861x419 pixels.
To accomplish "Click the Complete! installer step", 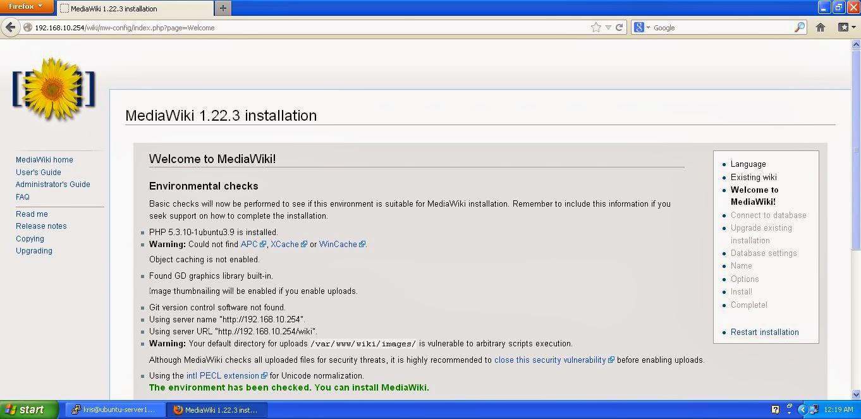I will [749, 305].
